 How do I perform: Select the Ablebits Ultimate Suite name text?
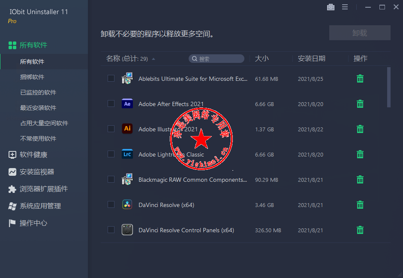coord(193,79)
